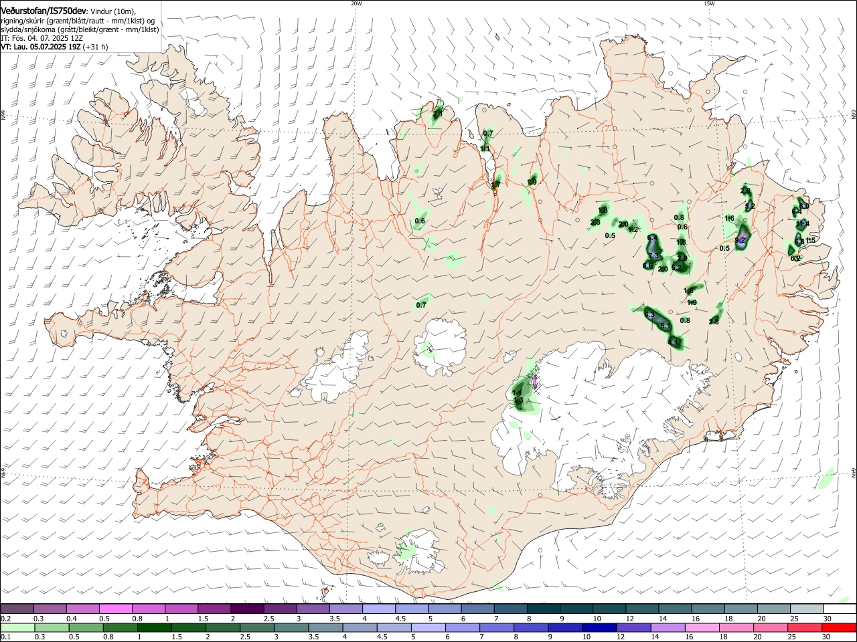
Task: Click the '6.0' precipitation value near the east coast
Action: tap(804, 206)
